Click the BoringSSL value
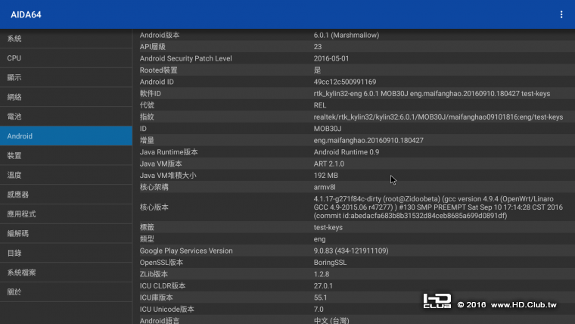This screenshot has height=324, width=575. tap(330, 263)
